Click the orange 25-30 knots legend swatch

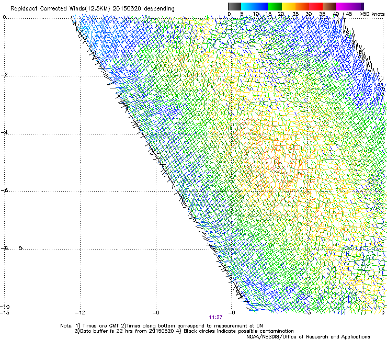coord(302,6)
